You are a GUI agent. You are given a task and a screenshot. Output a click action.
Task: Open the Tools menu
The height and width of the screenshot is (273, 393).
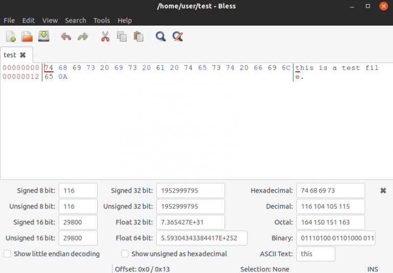click(x=101, y=20)
